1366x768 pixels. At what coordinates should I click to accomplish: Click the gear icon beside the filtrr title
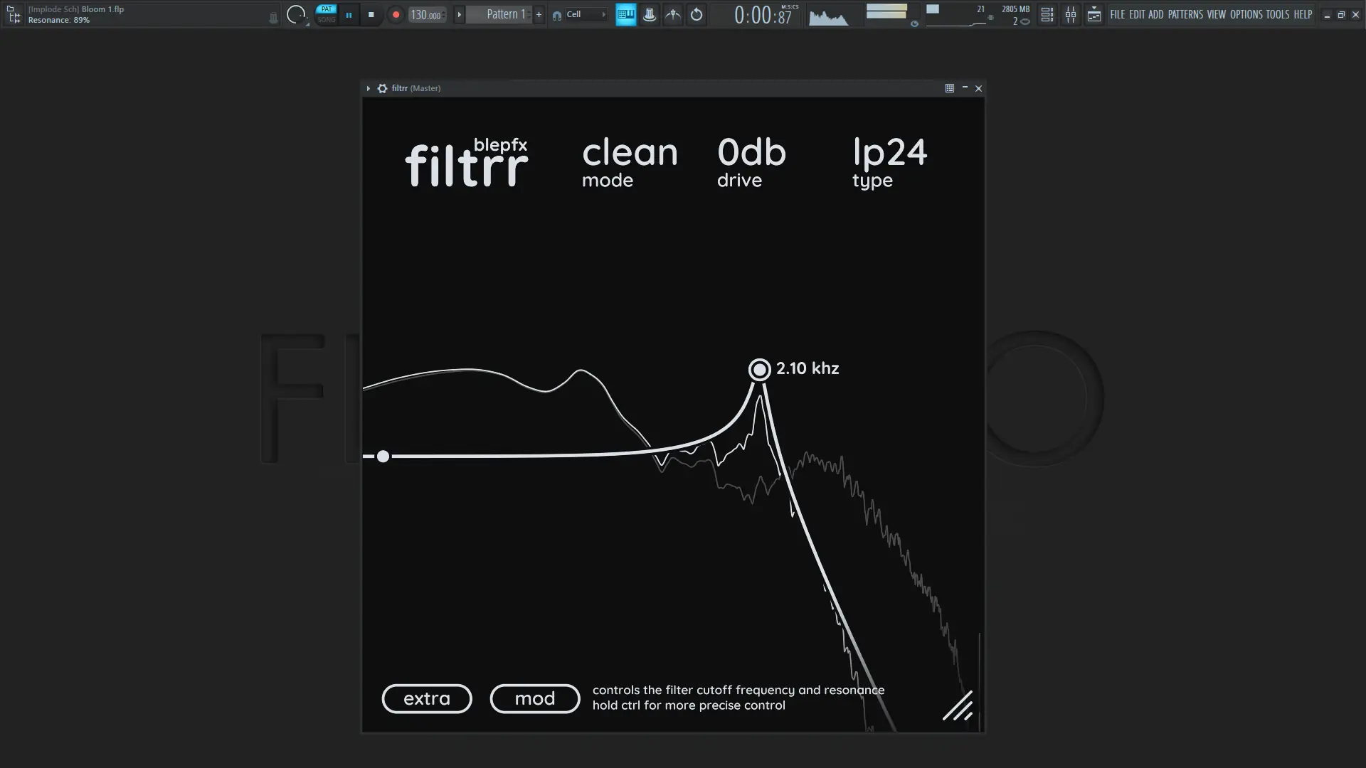(381, 88)
